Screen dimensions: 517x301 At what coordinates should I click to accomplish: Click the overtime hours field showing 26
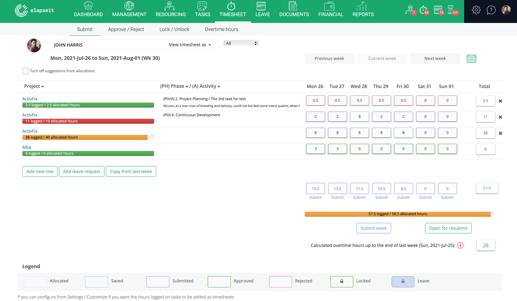pyautogui.click(x=486, y=245)
